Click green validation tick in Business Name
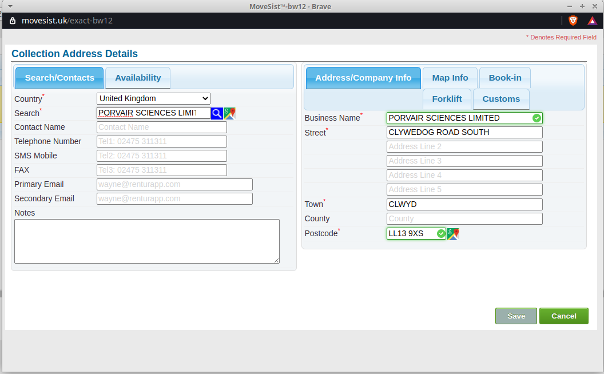The height and width of the screenshot is (374, 604). 537,118
